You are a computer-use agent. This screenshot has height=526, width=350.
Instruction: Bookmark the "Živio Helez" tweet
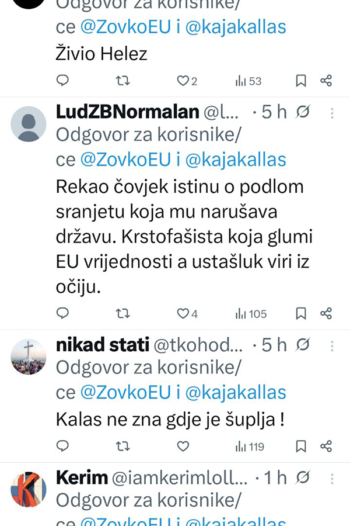[x=301, y=81]
